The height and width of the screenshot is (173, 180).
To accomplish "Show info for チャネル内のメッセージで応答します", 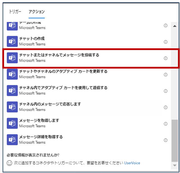I will pos(166,107).
